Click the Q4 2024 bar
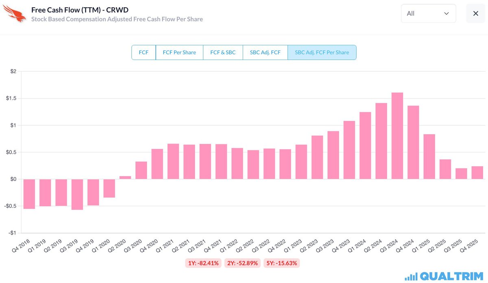This screenshot has width=488, height=283. point(413,142)
